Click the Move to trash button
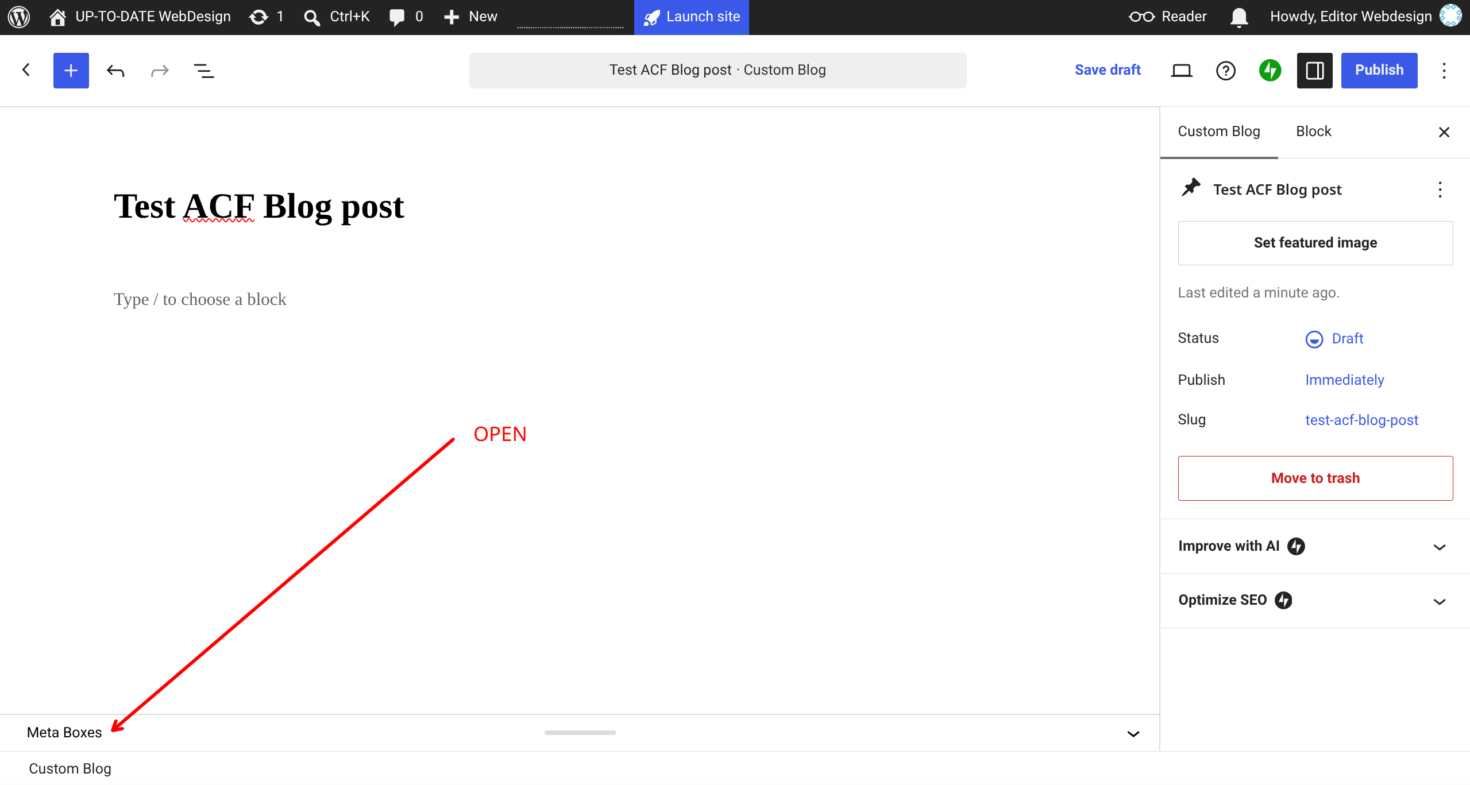 pos(1315,478)
